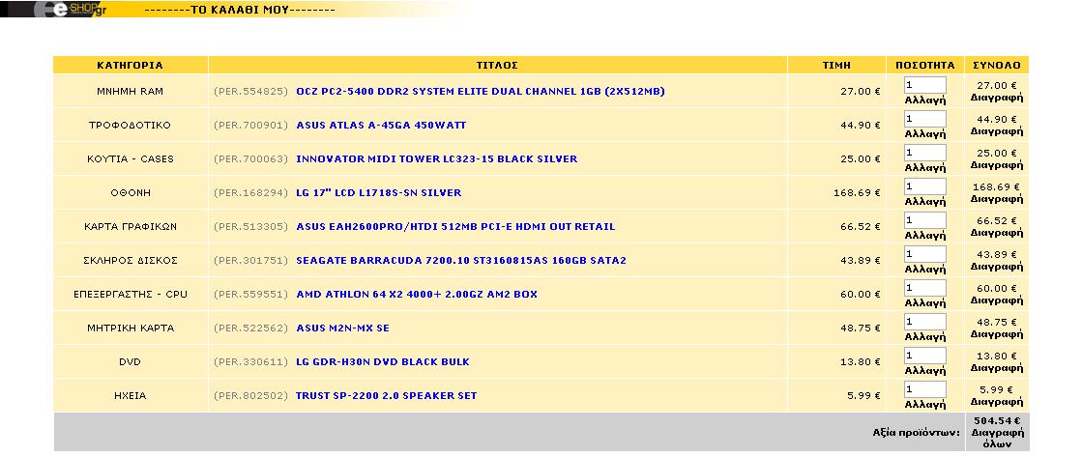Screen dimensions: 1082x457
Task: Click Διαγραφή to remove SEAGATE BARRACUDA disk
Action: (997, 266)
